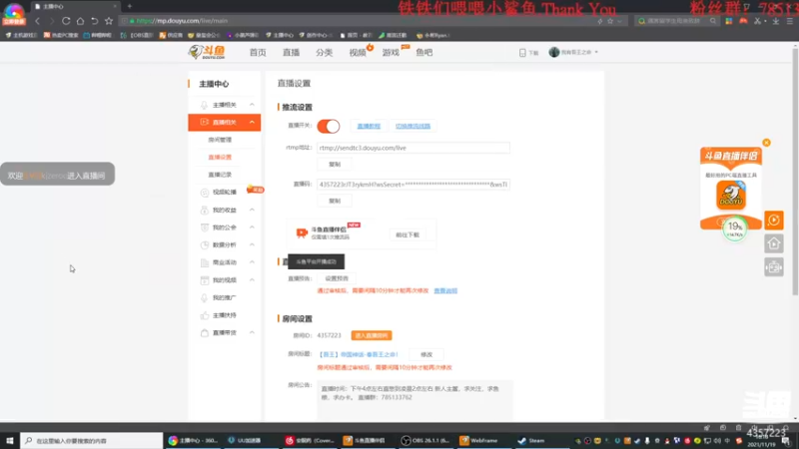Click the 前往下载 button
799x449 pixels.
coord(407,234)
